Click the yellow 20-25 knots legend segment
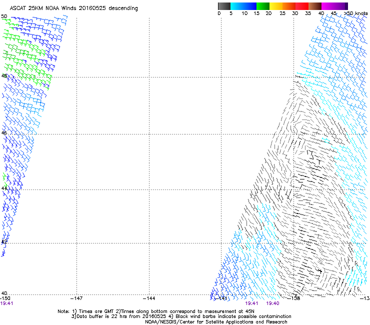The height and width of the screenshot is (325, 370). click(x=276, y=6)
